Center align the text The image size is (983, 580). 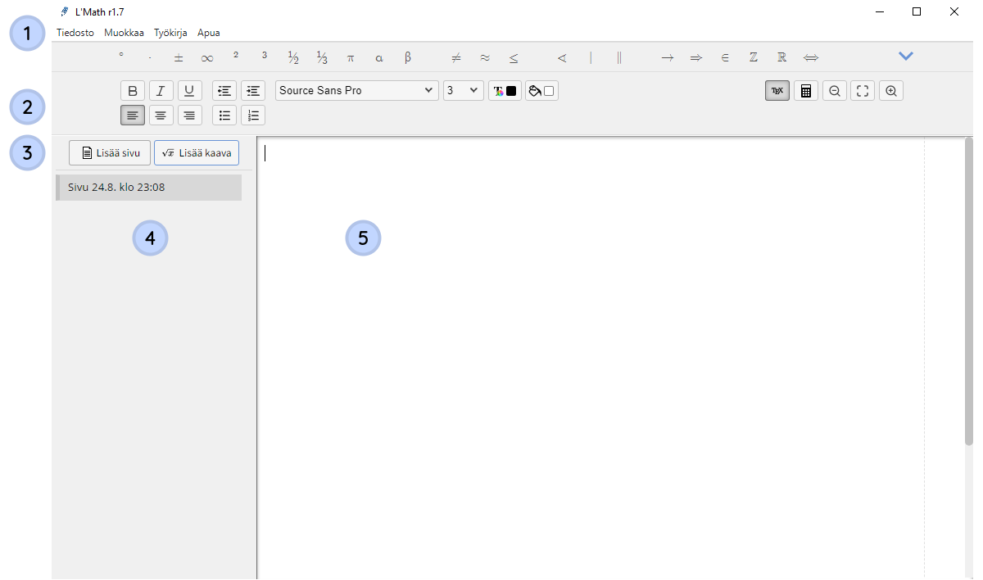pos(161,115)
